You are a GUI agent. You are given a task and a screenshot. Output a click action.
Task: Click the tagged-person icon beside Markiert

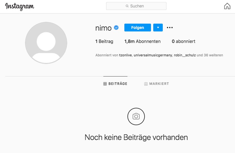[146, 84]
